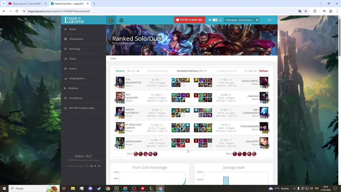Toggle the dark mode switch
The height and width of the screenshot is (192, 341).
pyautogui.click(x=215, y=20)
